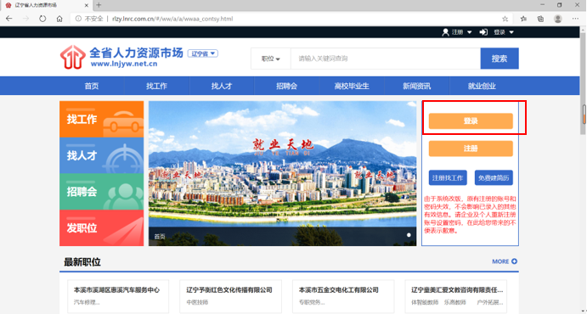This screenshot has width=587, height=314.
Task: Click the login arrow icon beside 登录
Action: click(483, 32)
